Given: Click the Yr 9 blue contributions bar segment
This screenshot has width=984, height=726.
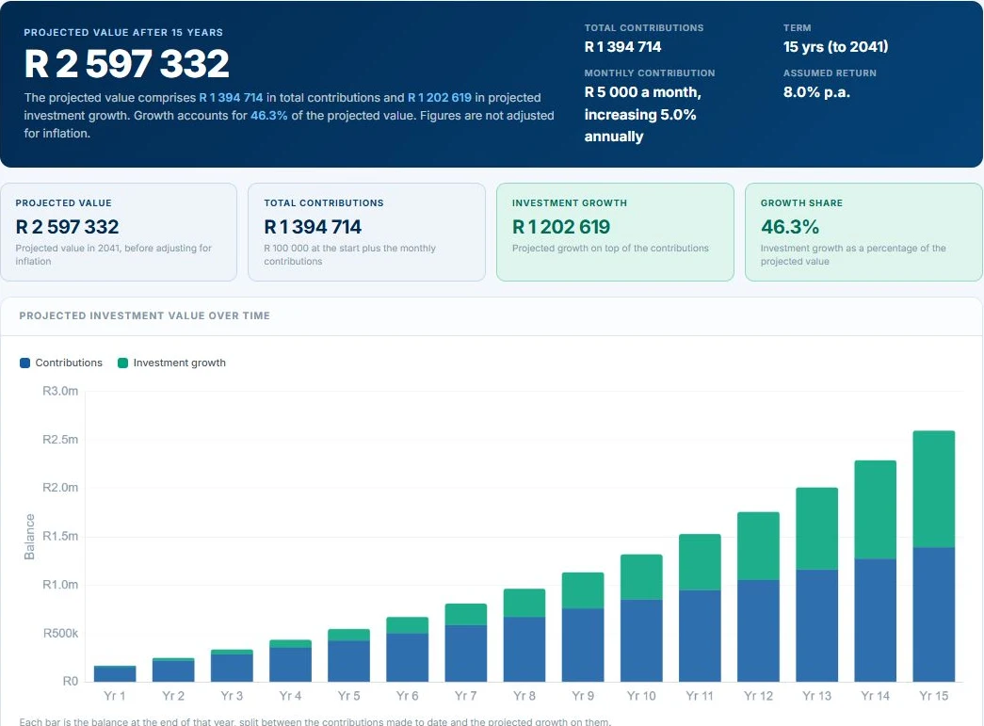Looking at the screenshot, I should point(583,645).
